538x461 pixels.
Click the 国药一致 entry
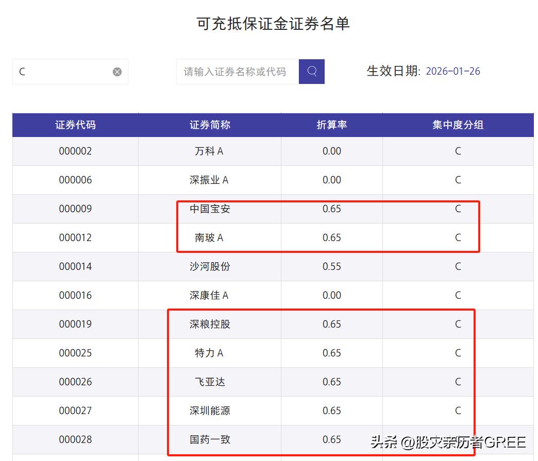[208, 439]
